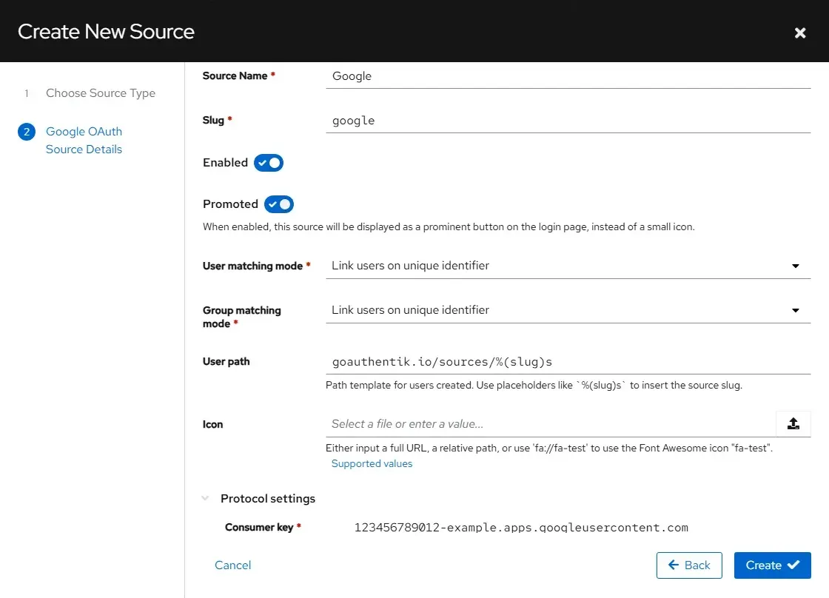Cancel the source creation

pyautogui.click(x=232, y=565)
